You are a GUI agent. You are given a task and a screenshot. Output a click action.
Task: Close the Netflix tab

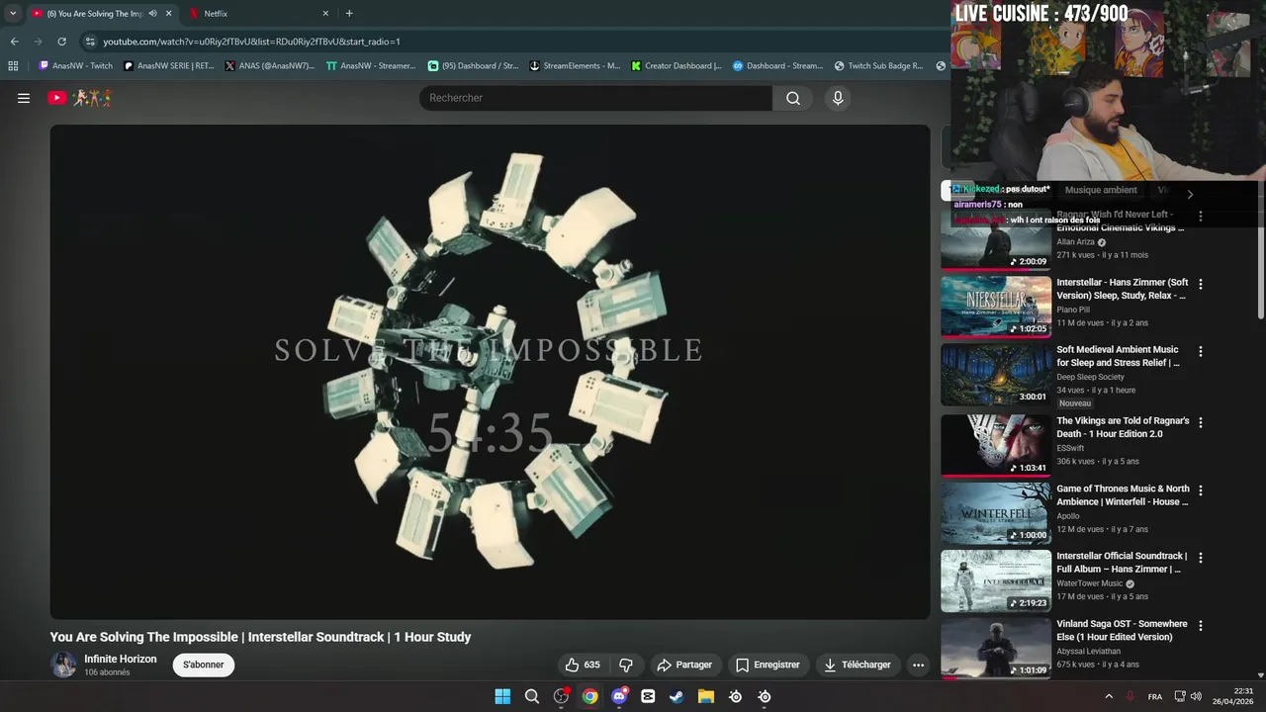click(325, 13)
